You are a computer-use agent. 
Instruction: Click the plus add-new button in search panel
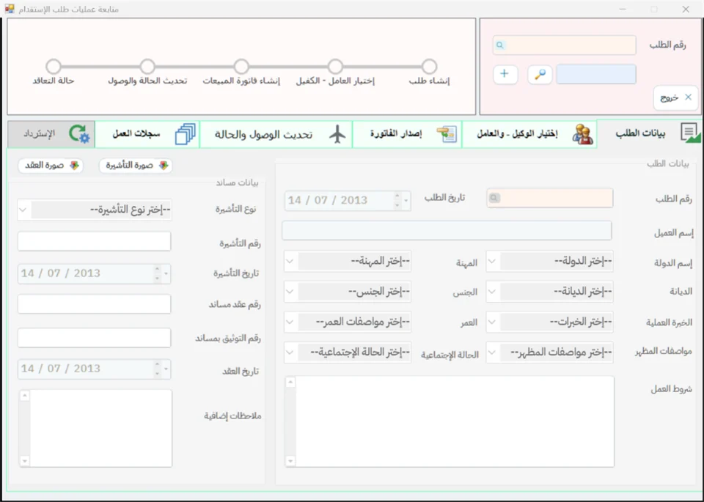(505, 74)
